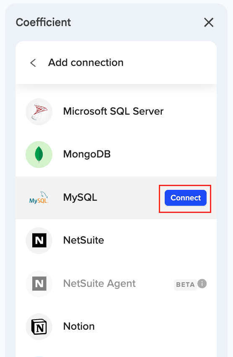The height and width of the screenshot is (357, 233).
Task: Go back from Add connection
Action: click(33, 63)
